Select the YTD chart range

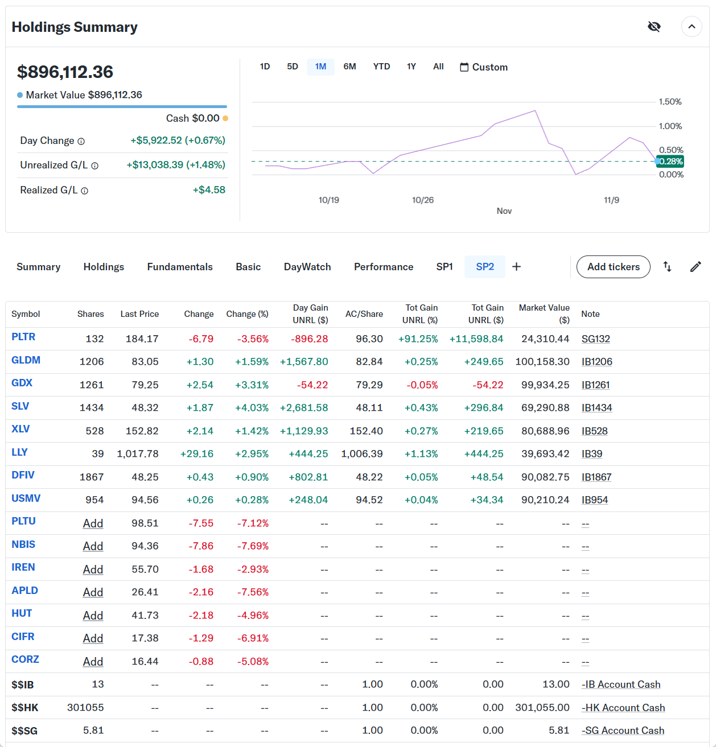pos(381,67)
